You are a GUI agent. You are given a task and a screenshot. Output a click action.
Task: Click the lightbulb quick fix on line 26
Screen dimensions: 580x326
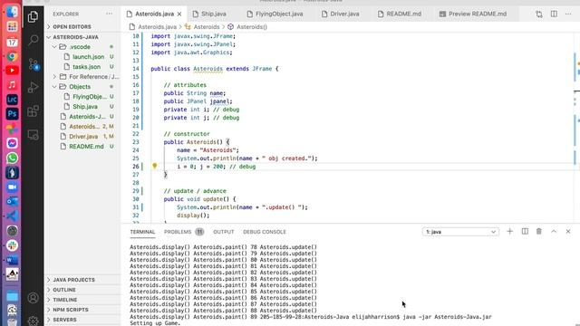pos(155,167)
